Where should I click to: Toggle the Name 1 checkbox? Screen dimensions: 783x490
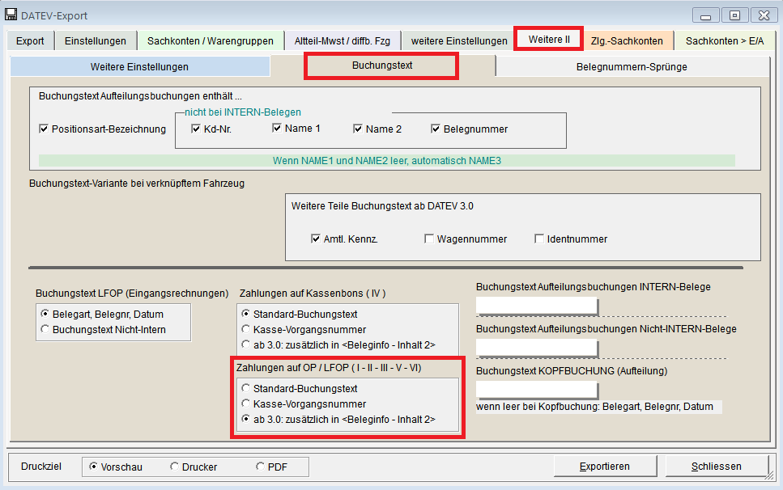[277, 128]
